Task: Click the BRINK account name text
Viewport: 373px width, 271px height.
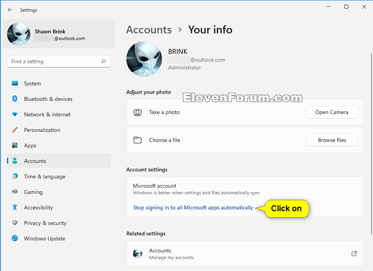Action: 178,51
